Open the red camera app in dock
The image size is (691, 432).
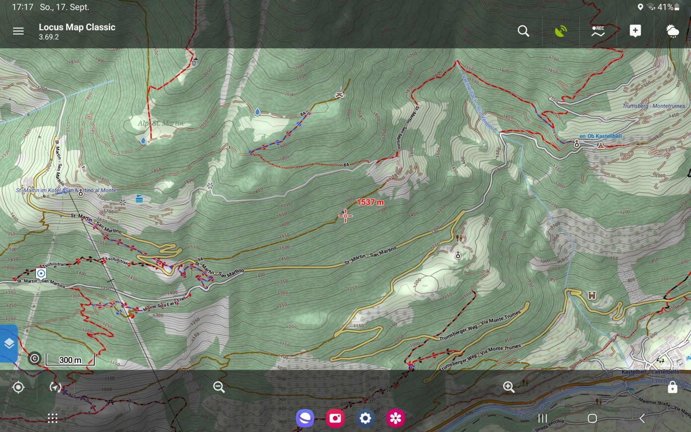point(335,418)
